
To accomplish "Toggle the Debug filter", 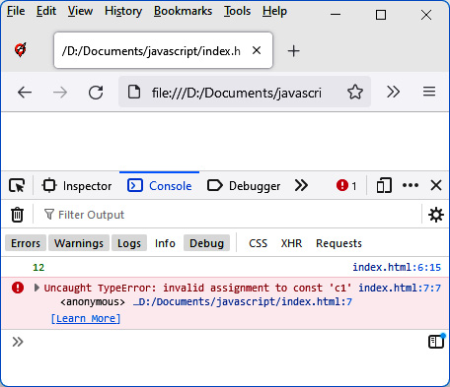I will coord(206,243).
